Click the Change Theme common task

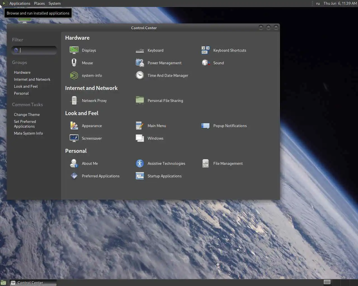(27, 115)
